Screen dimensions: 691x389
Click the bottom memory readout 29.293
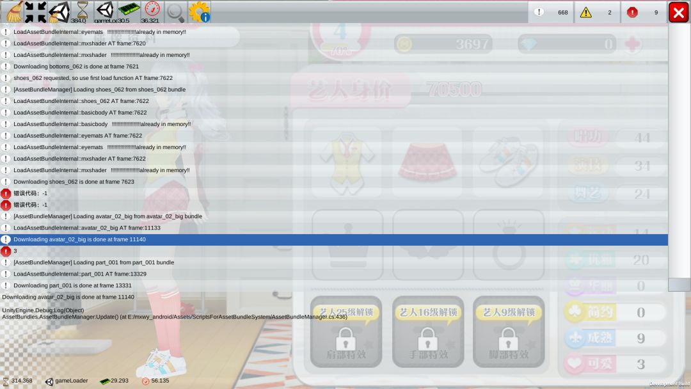[x=114, y=381]
